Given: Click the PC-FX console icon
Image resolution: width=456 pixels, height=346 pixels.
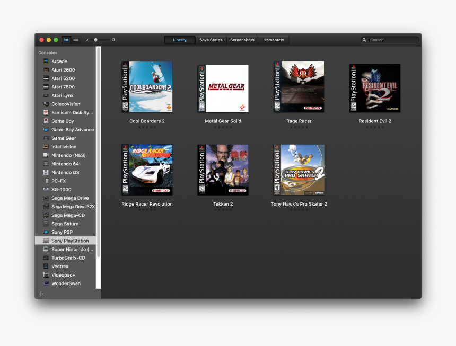Looking at the screenshot, I should (x=47, y=181).
